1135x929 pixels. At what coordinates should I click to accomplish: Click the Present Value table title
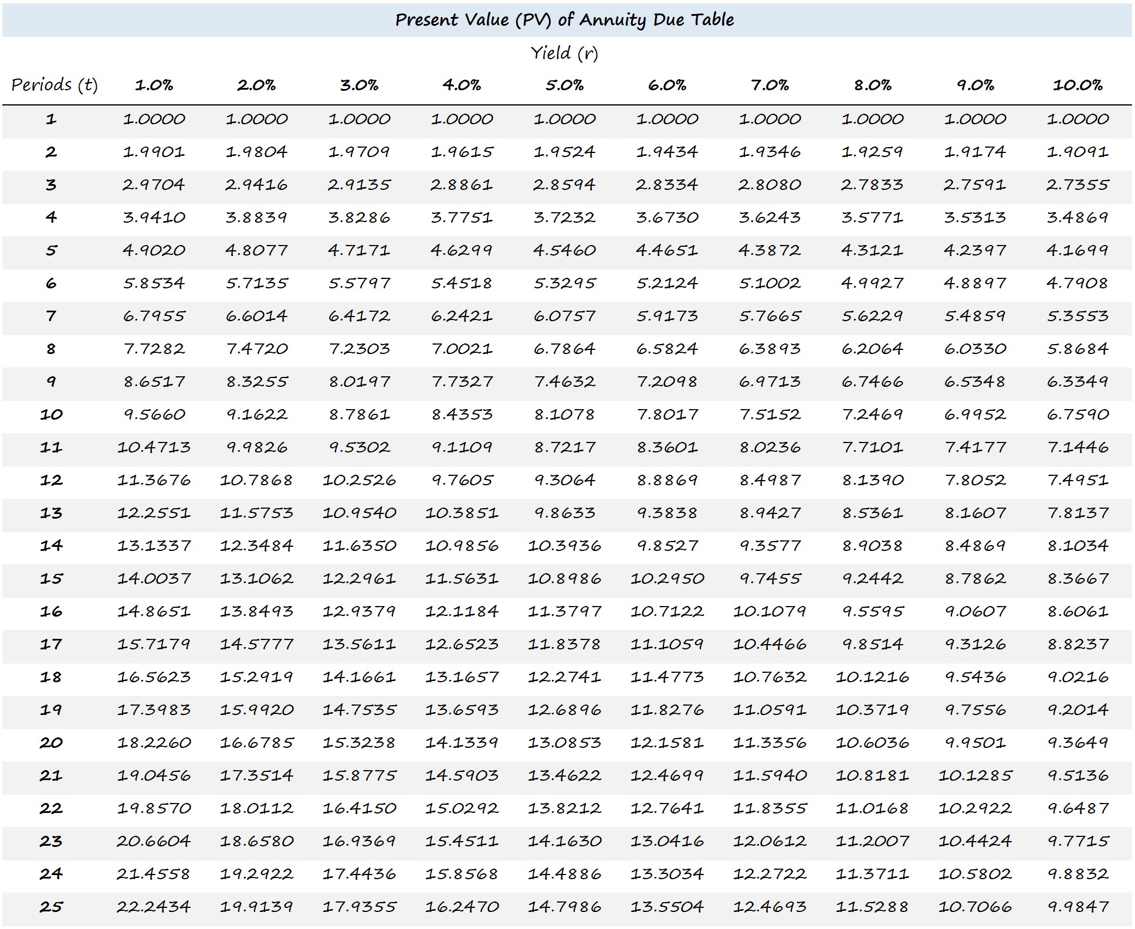click(567, 16)
